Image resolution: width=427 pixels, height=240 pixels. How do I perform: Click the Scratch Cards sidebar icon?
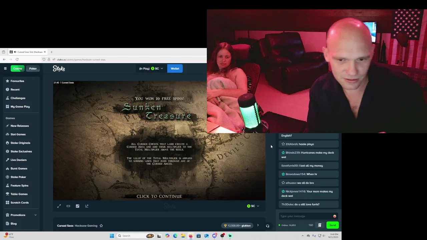click(x=7, y=202)
